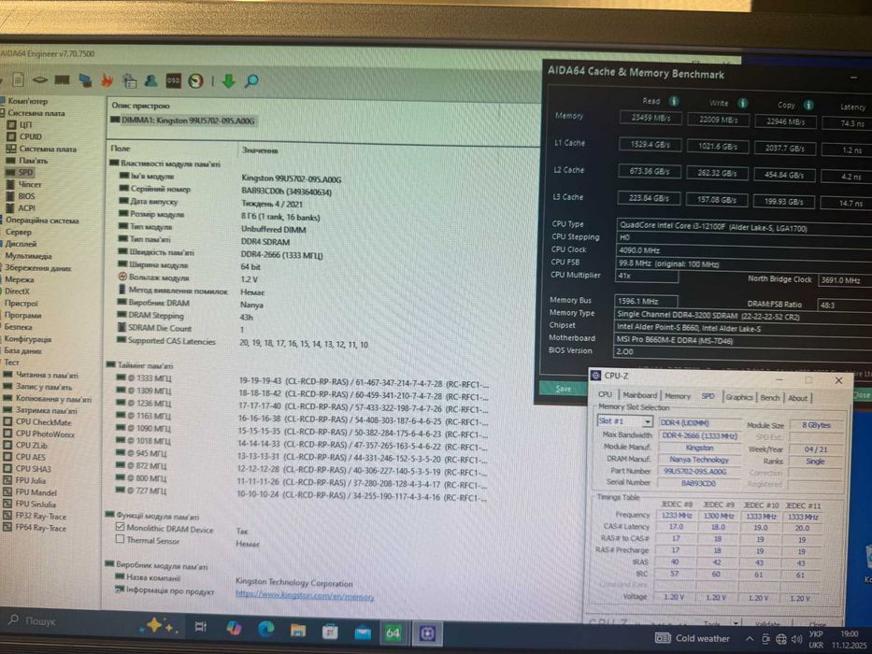Select BIOS node in AIDA64 tree
This screenshot has height=654, width=872.
coord(27,196)
